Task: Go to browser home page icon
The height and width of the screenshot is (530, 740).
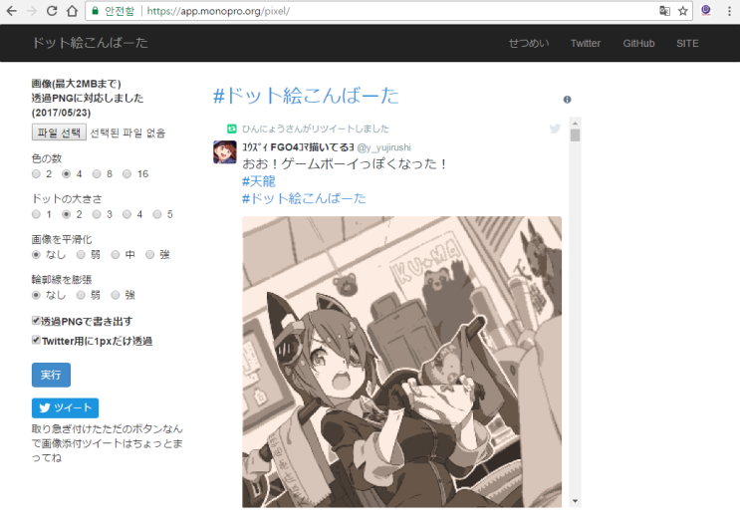Action: (x=72, y=11)
